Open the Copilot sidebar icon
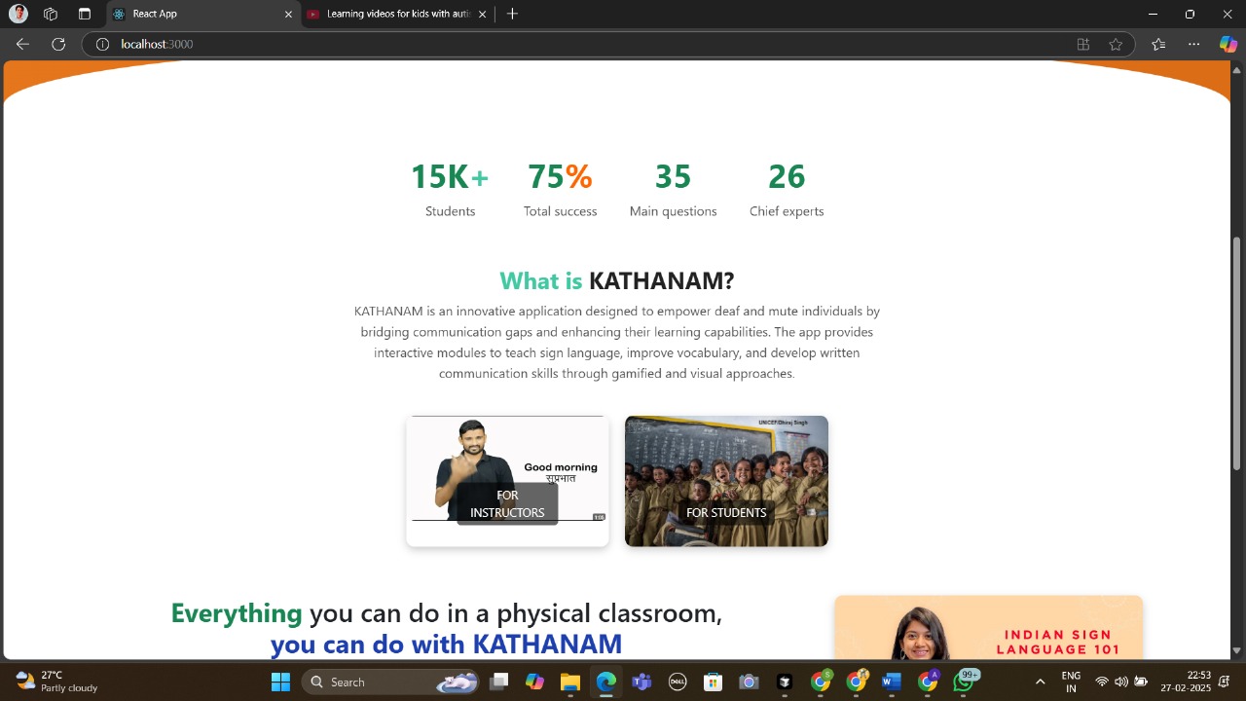Image resolution: width=1246 pixels, height=701 pixels. pos(1228,44)
